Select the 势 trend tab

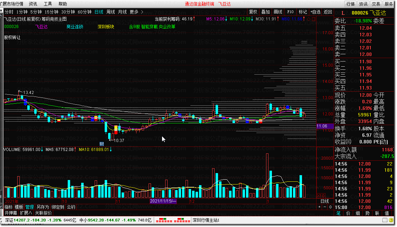[367, 213]
